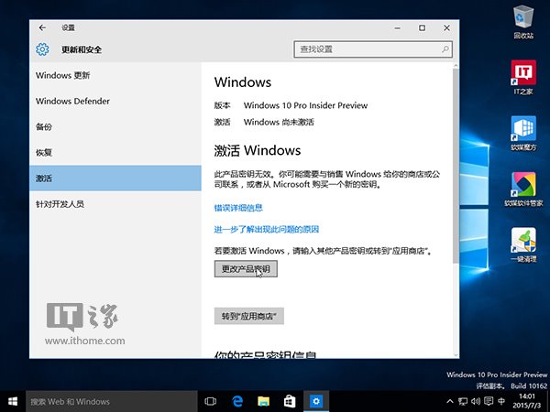Launch 软媒魔方 from the desktop
Viewport: 550px width, 412px height.
524,132
